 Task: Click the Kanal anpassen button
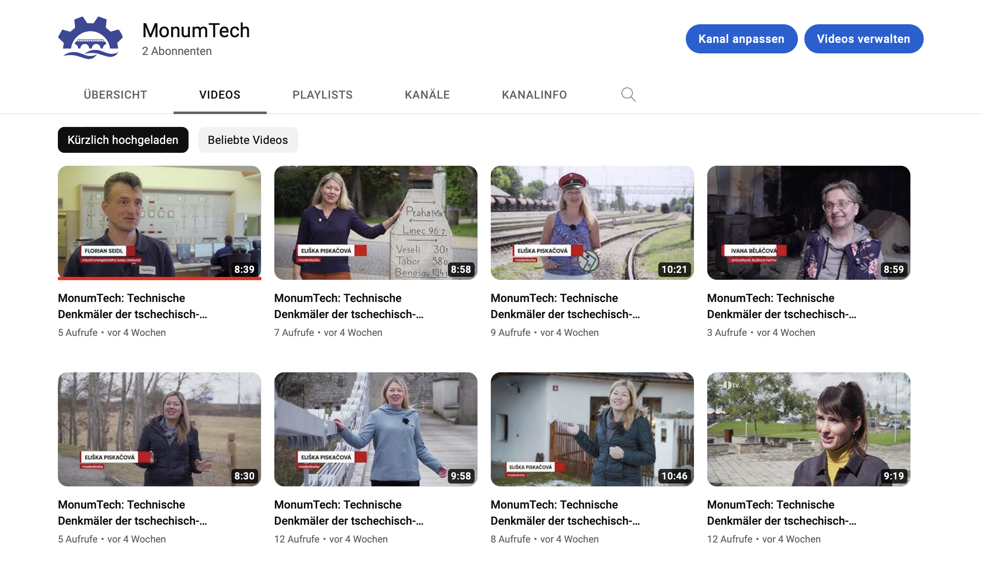741,38
